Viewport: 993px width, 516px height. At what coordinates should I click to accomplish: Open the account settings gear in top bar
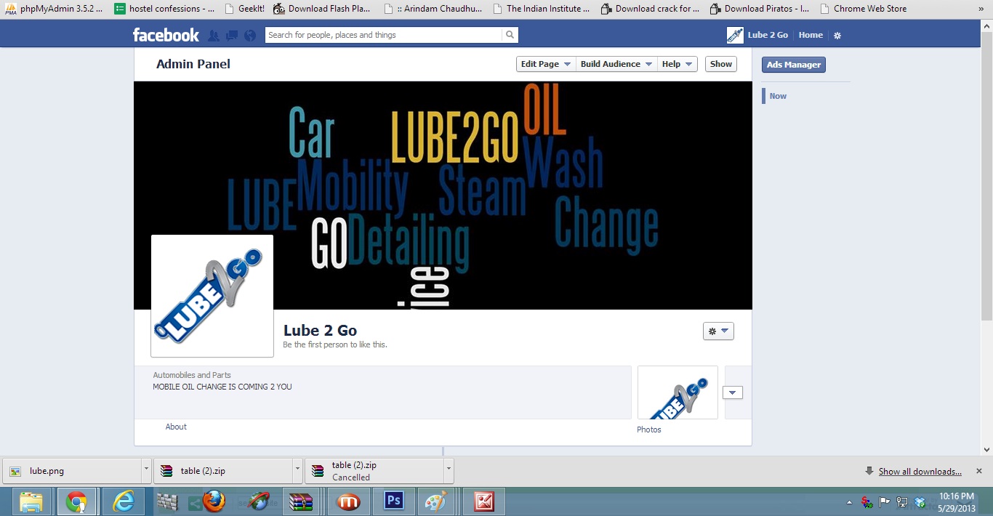coord(837,34)
